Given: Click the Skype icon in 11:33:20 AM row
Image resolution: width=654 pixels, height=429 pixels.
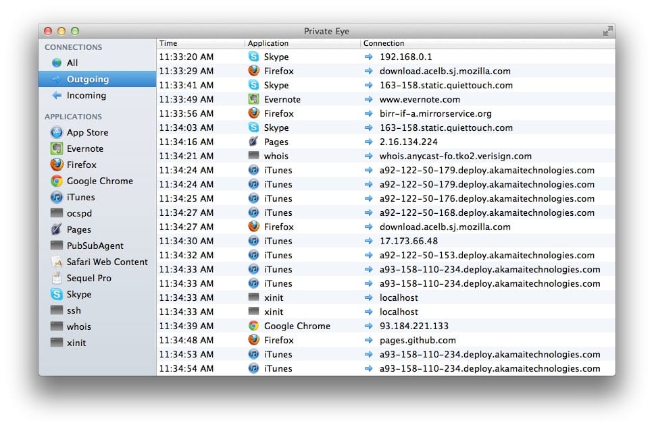Looking at the screenshot, I should pyautogui.click(x=253, y=56).
